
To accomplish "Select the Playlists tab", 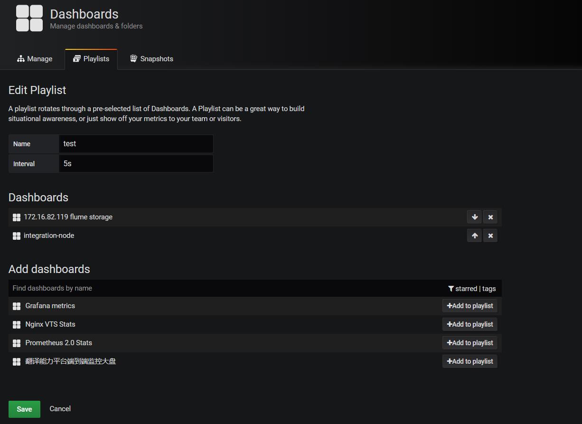I will tap(91, 59).
